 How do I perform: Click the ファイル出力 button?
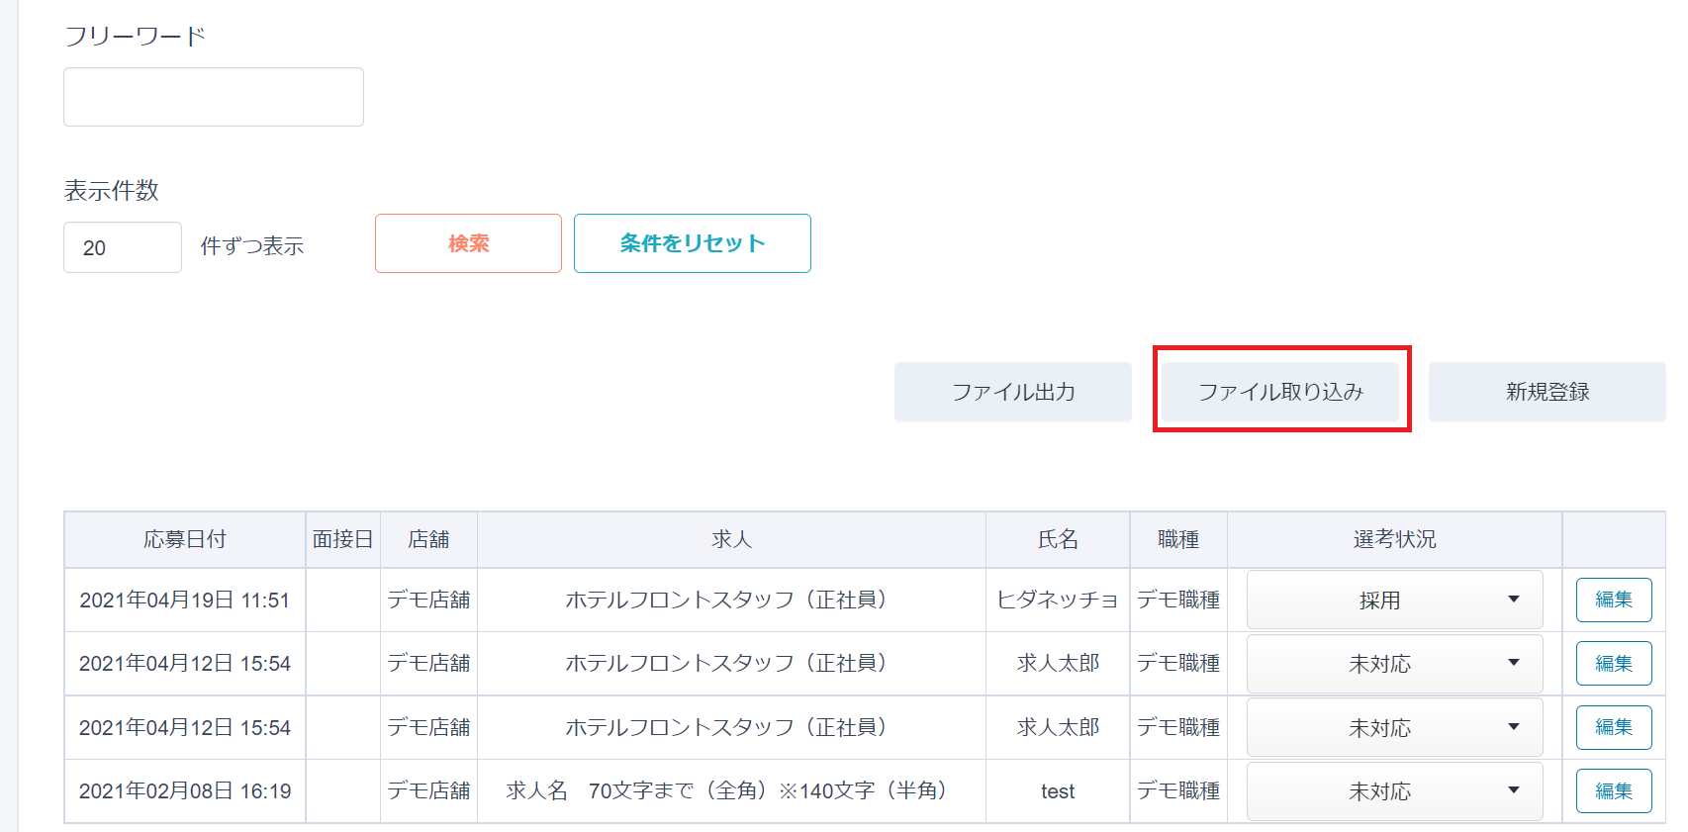tap(1012, 392)
